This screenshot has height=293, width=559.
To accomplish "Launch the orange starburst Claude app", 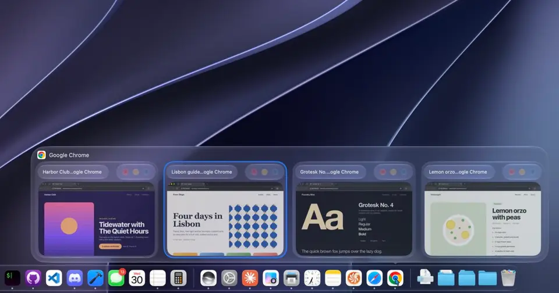I will tap(250, 278).
